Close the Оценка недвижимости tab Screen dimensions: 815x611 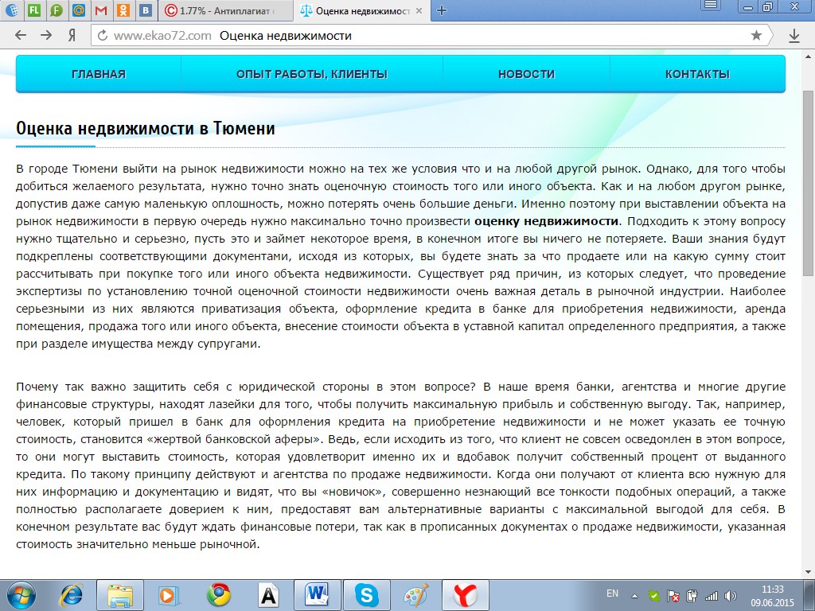pos(419,10)
